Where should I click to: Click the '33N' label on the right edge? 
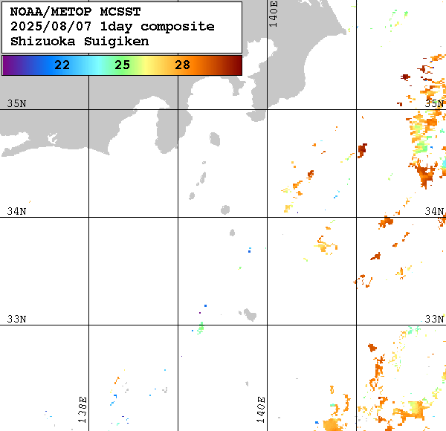(434, 319)
